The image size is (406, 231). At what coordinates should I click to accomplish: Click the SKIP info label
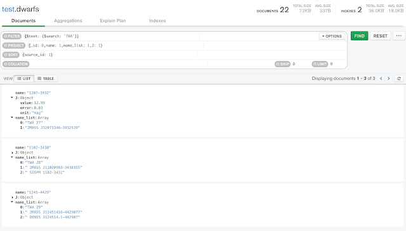(x=282, y=64)
